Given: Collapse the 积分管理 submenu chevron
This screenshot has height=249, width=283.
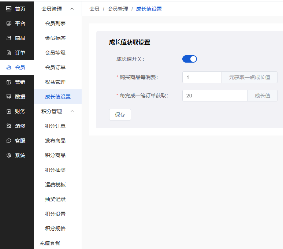Looking at the screenshot, I should click(x=72, y=111).
